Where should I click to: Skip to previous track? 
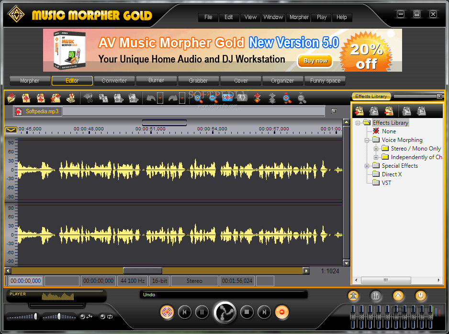[185, 312]
